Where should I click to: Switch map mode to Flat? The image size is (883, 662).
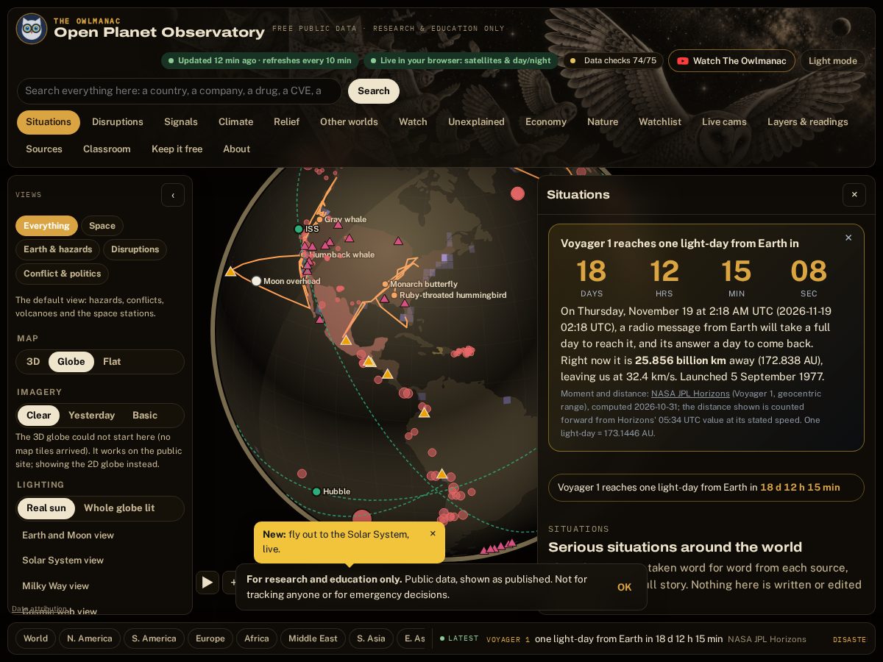112,361
